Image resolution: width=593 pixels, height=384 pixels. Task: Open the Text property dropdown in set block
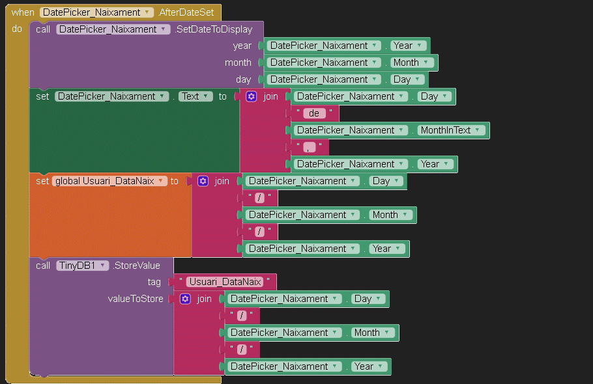click(x=206, y=96)
